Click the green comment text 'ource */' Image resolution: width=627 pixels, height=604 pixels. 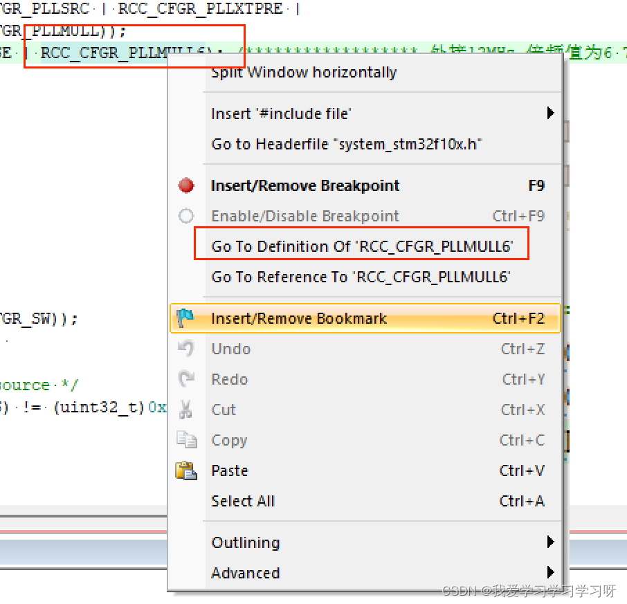point(39,385)
